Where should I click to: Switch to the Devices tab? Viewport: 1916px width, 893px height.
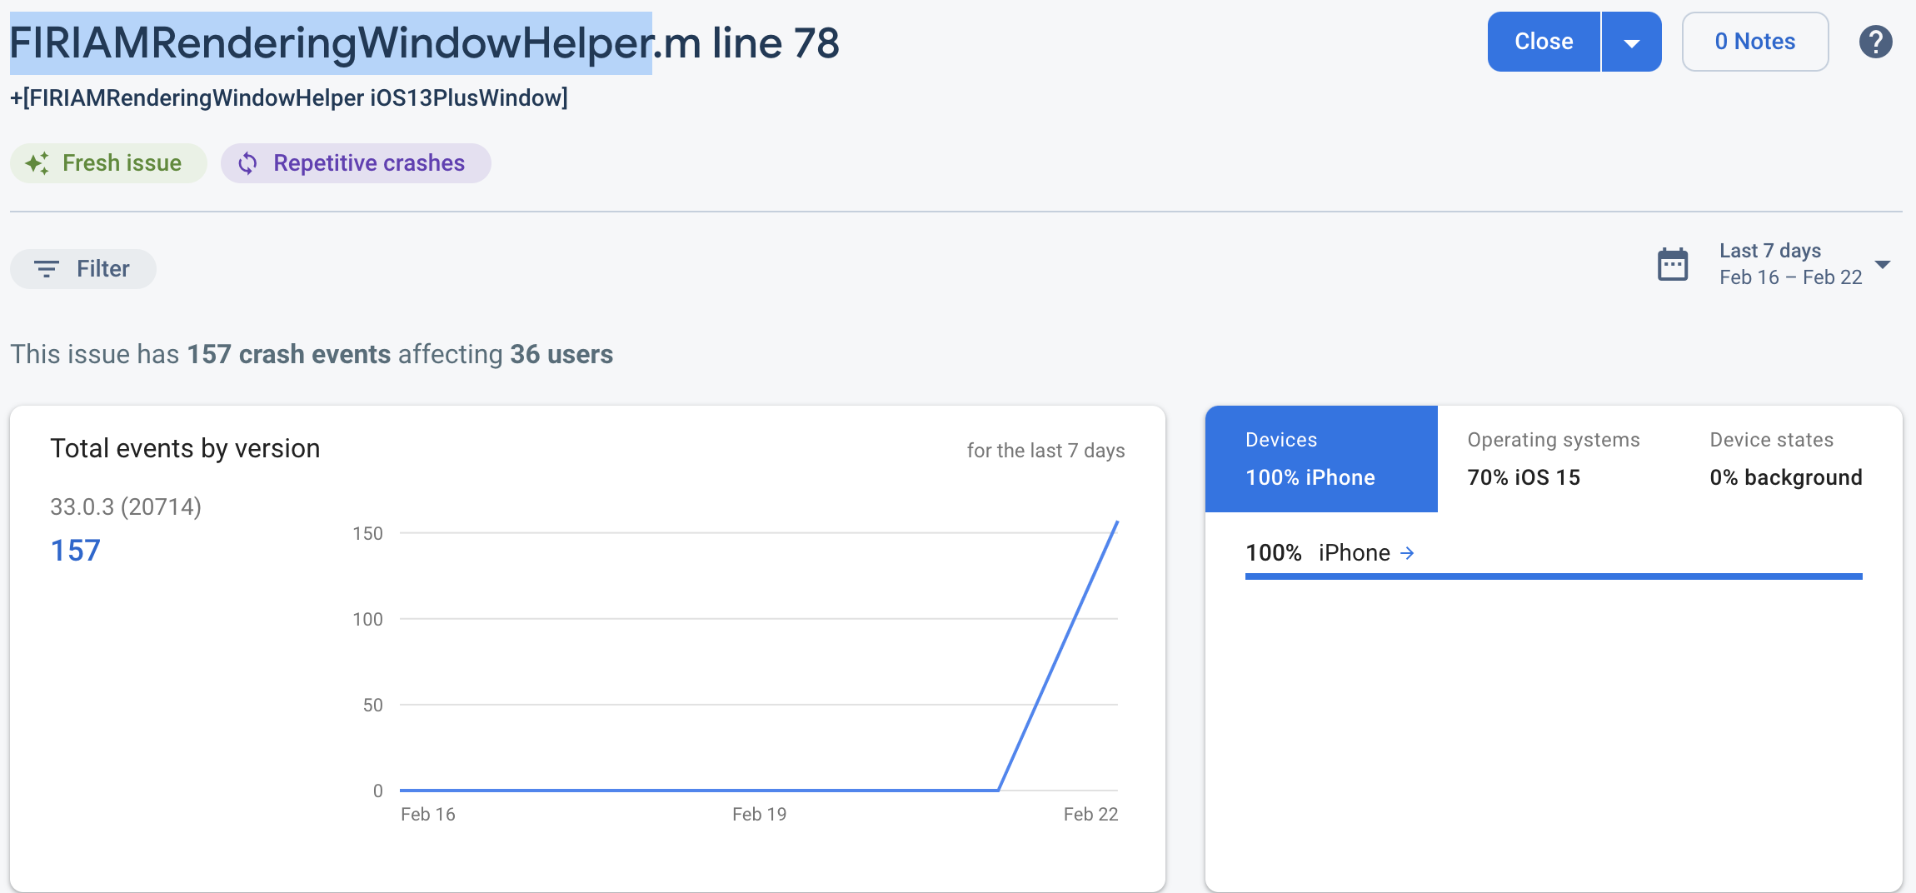(x=1320, y=458)
